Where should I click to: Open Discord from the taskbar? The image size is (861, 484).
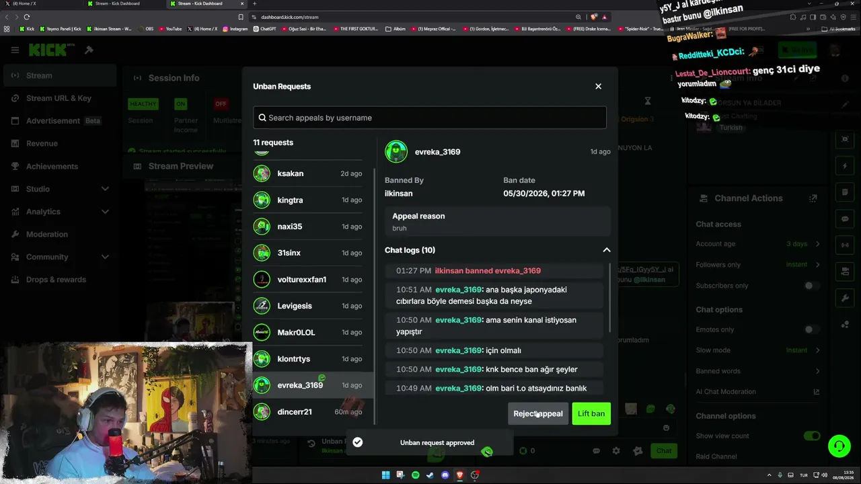[445, 475]
